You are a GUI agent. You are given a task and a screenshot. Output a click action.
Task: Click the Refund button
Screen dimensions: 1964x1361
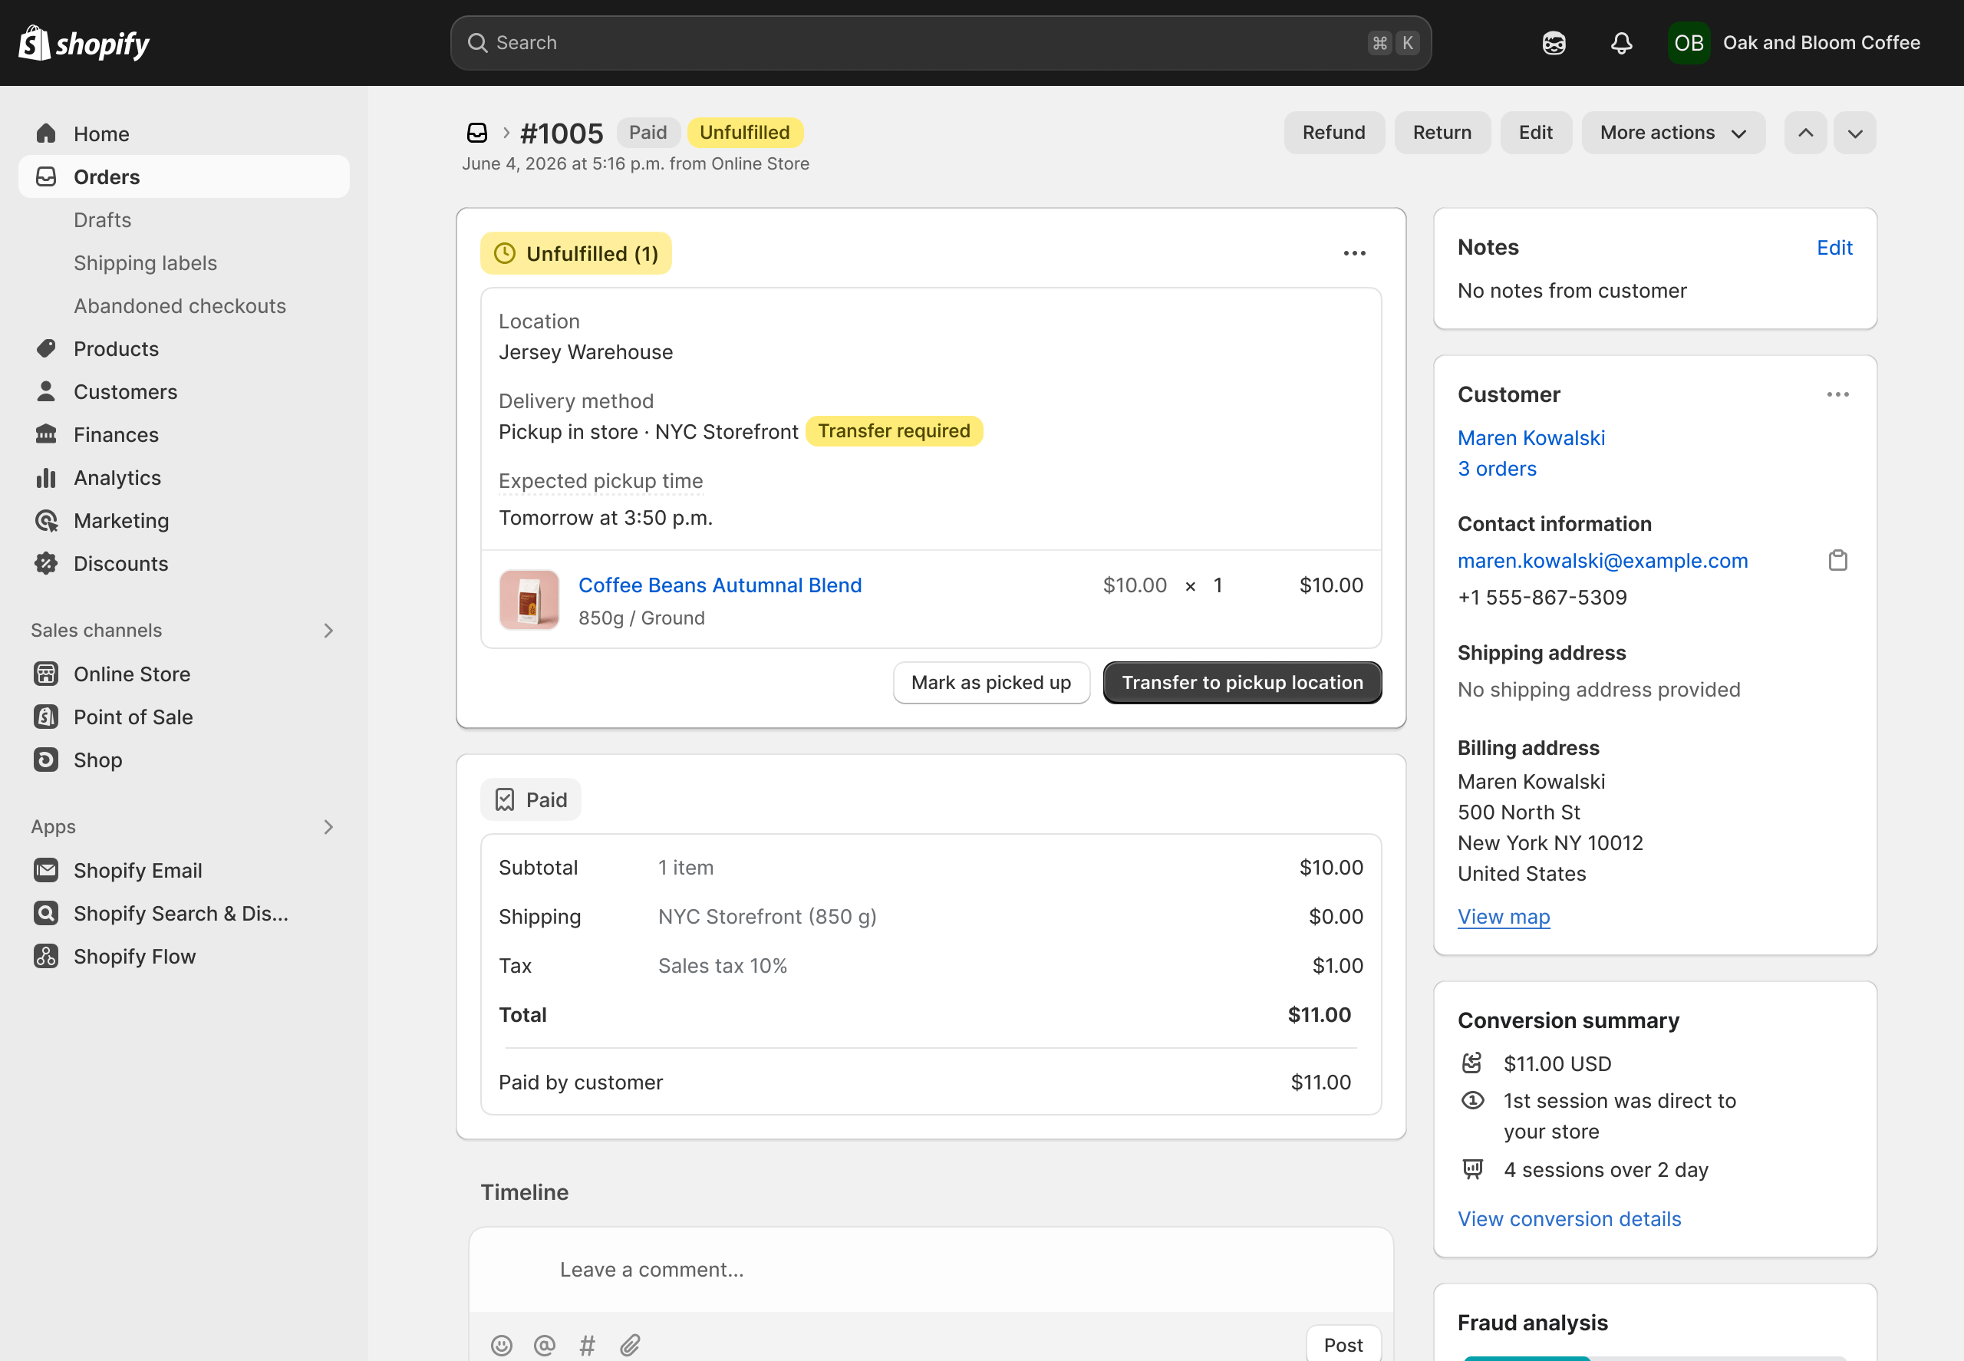1334,133
